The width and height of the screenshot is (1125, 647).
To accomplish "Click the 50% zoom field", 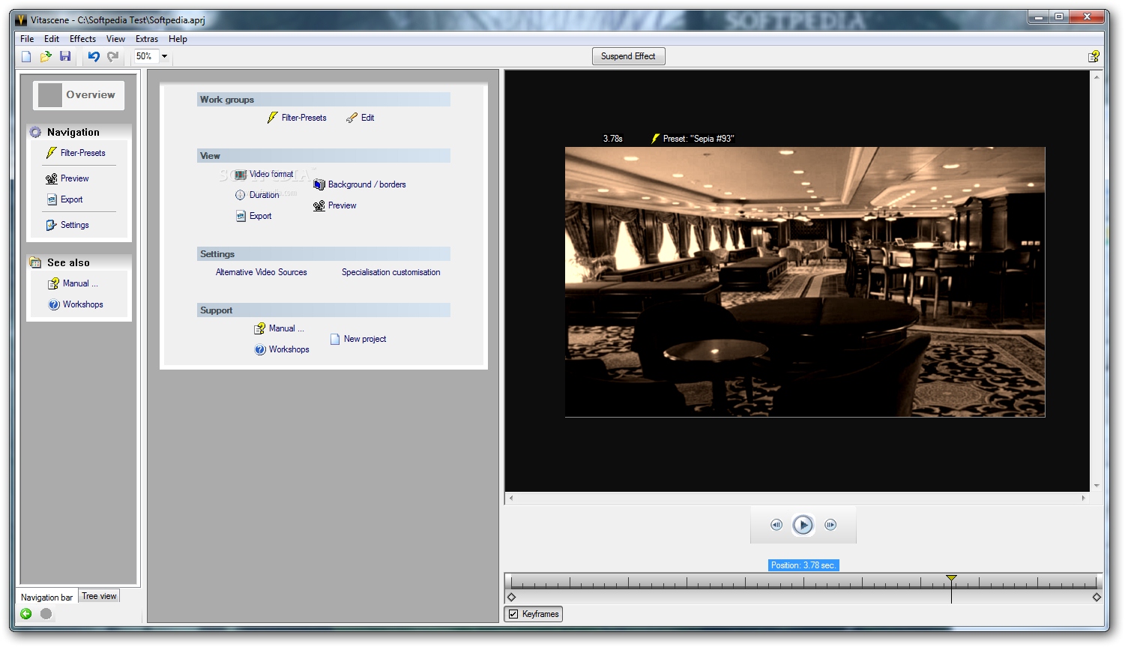I will coord(145,56).
